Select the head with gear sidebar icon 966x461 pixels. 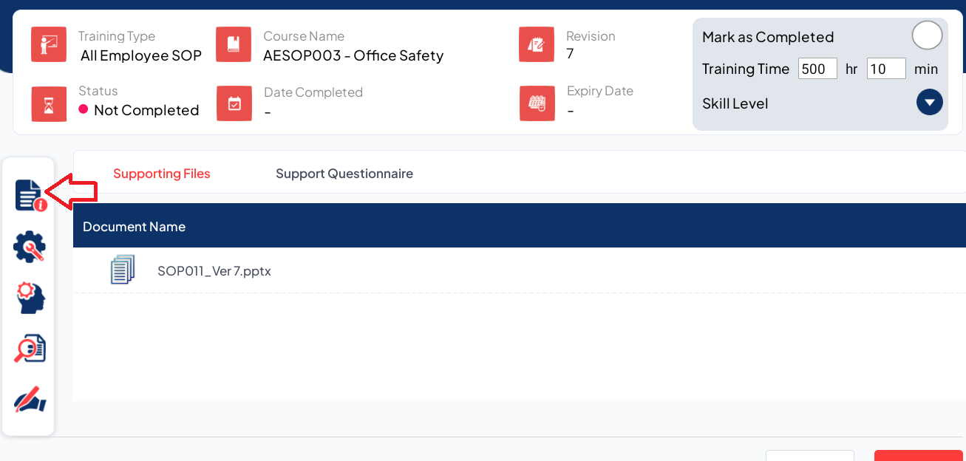click(x=30, y=298)
